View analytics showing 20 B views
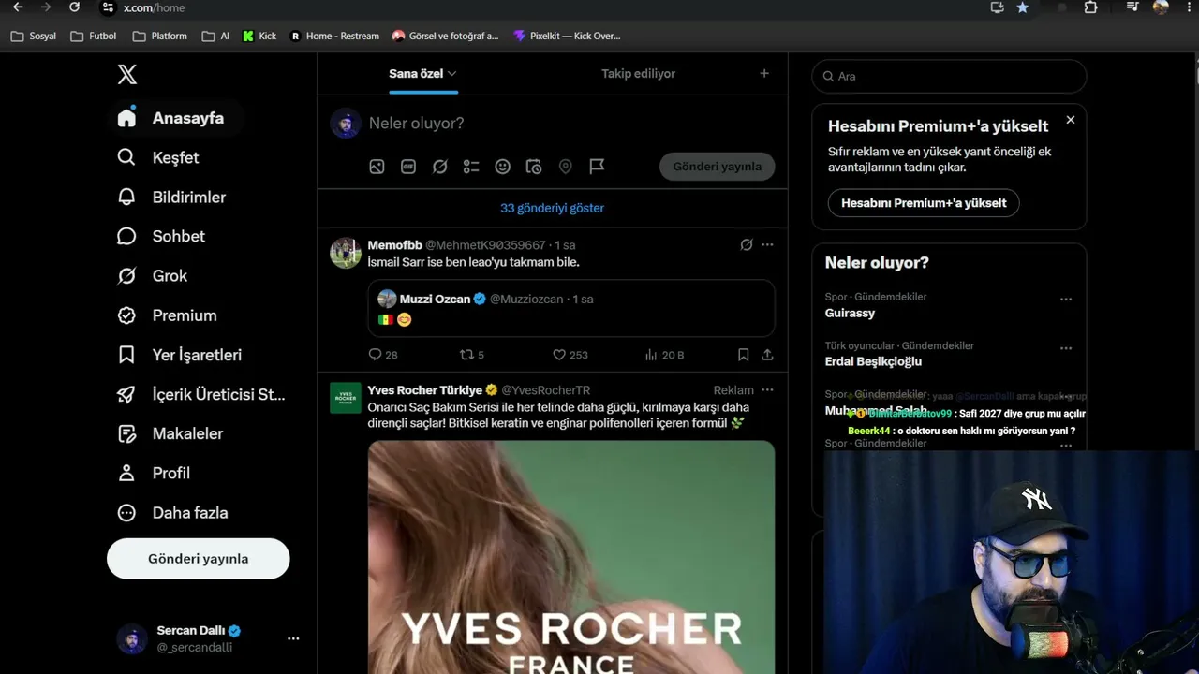Screen dimensions: 1199x674 click(x=664, y=355)
